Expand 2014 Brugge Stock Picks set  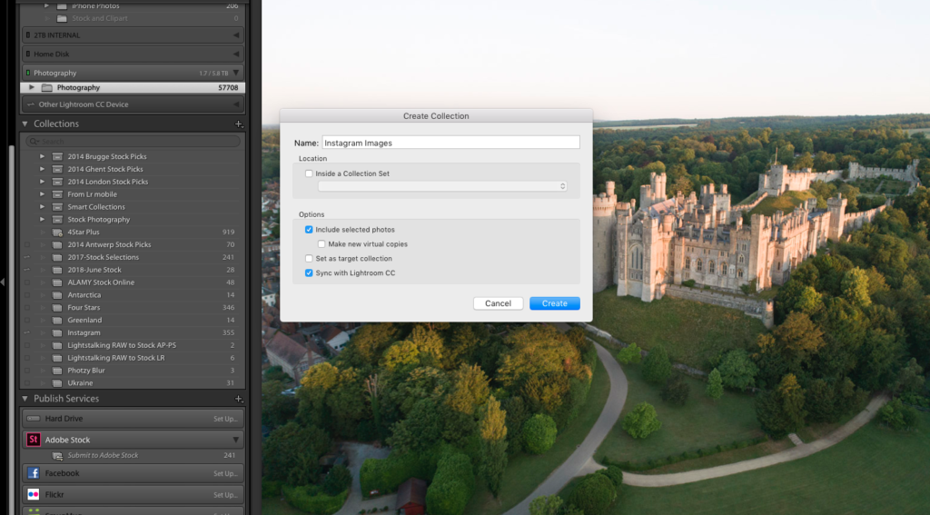(42, 156)
